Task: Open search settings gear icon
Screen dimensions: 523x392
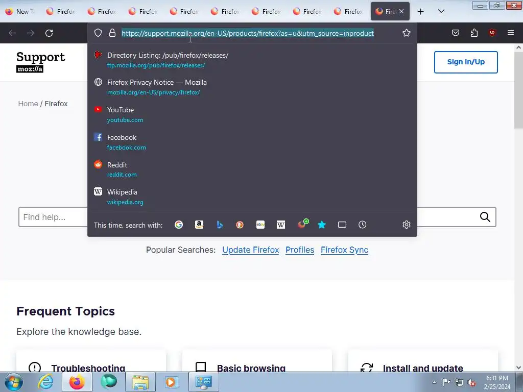Action: [x=406, y=225]
